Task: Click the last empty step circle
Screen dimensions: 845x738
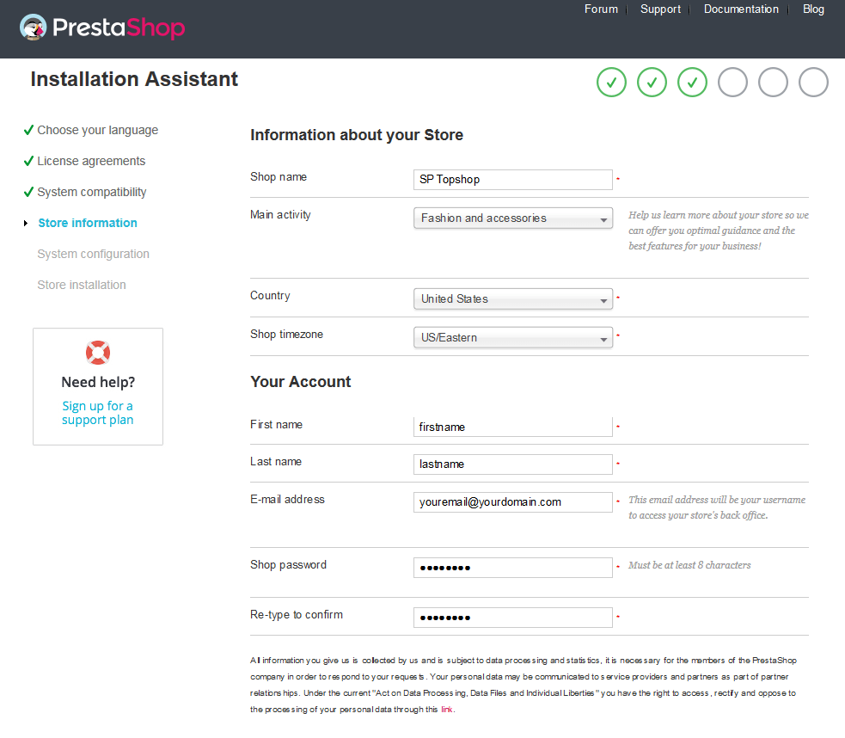Action: pyautogui.click(x=813, y=83)
